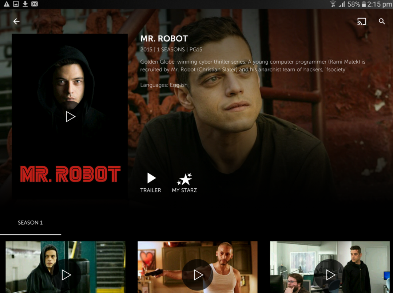Open the Cast screen icon

coord(362,21)
